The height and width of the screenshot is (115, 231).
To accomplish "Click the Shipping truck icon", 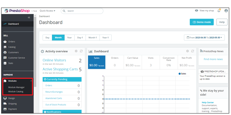I will 5,104.
